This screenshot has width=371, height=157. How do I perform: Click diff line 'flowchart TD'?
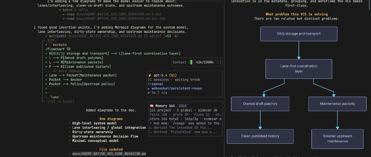58,49
